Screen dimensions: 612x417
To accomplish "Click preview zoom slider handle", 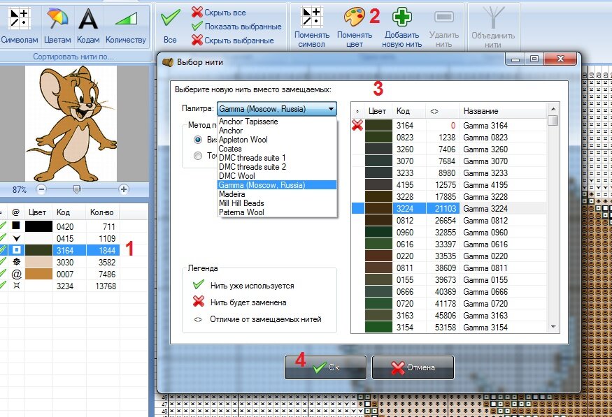I will click(x=77, y=189).
